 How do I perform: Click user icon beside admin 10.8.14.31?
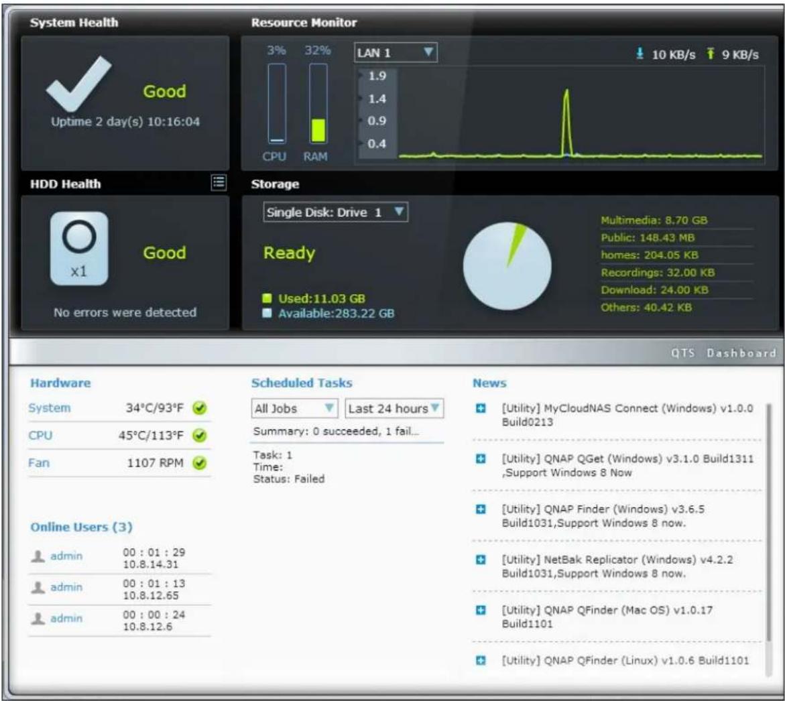(x=38, y=556)
